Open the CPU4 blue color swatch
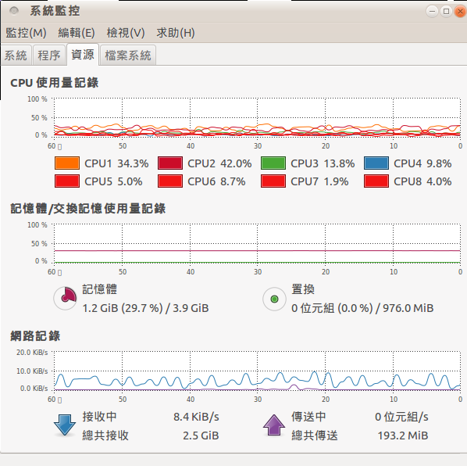Image resolution: width=467 pixels, height=466 pixels. tap(376, 163)
